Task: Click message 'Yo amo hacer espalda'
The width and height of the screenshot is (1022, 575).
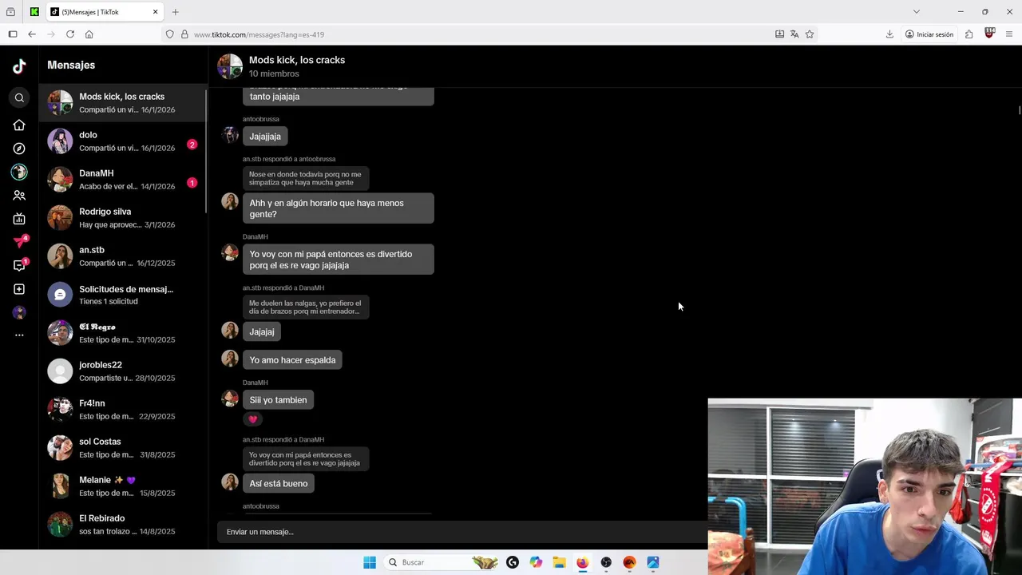Action: pyautogui.click(x=292, y=360)
